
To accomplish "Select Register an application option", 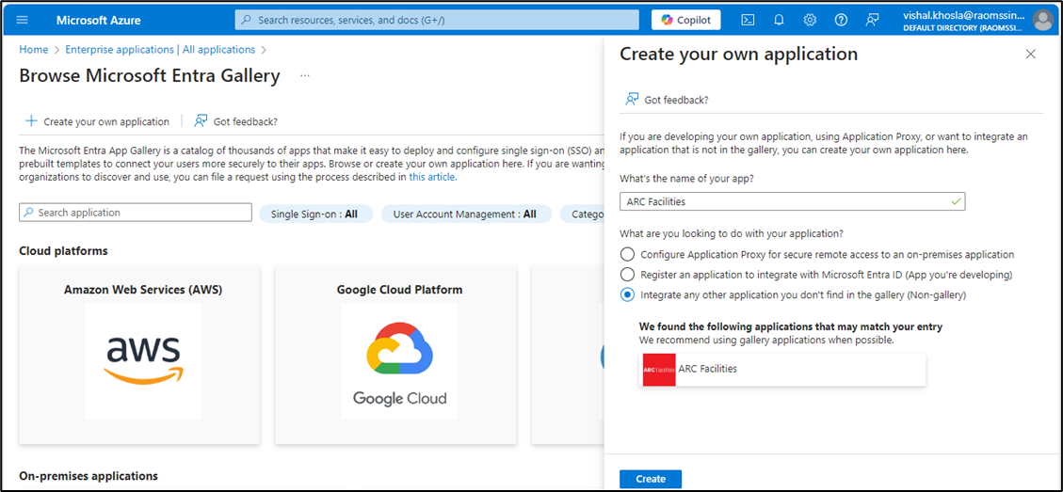I will coord(817,275).
